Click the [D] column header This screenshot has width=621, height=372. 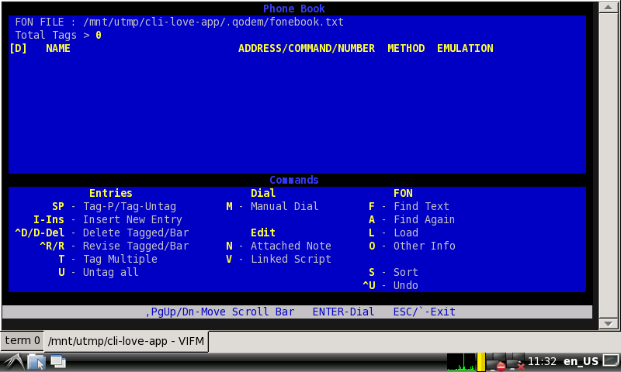(x=18, y=48)
